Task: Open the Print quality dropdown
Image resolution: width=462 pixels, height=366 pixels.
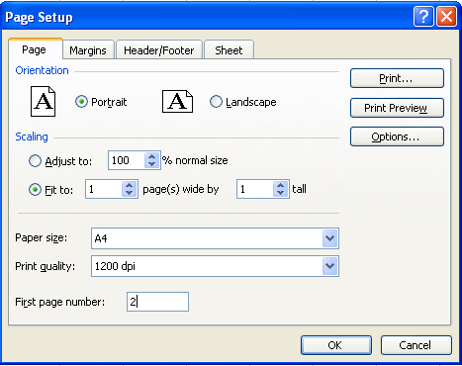Action: [330, 266]
